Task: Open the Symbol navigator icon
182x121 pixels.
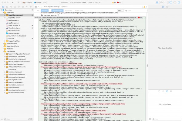Action: coord(7,7)
